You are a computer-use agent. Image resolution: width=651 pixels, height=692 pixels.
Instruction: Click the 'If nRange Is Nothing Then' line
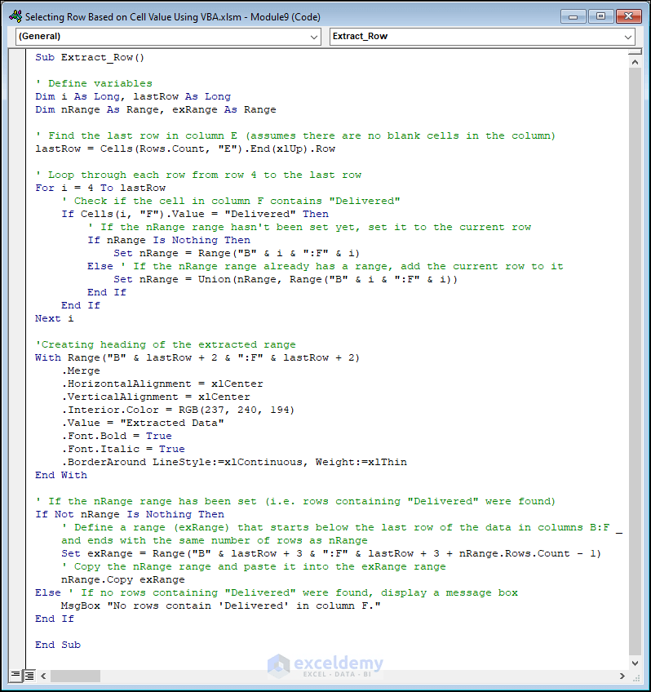(x=169, y=240)
